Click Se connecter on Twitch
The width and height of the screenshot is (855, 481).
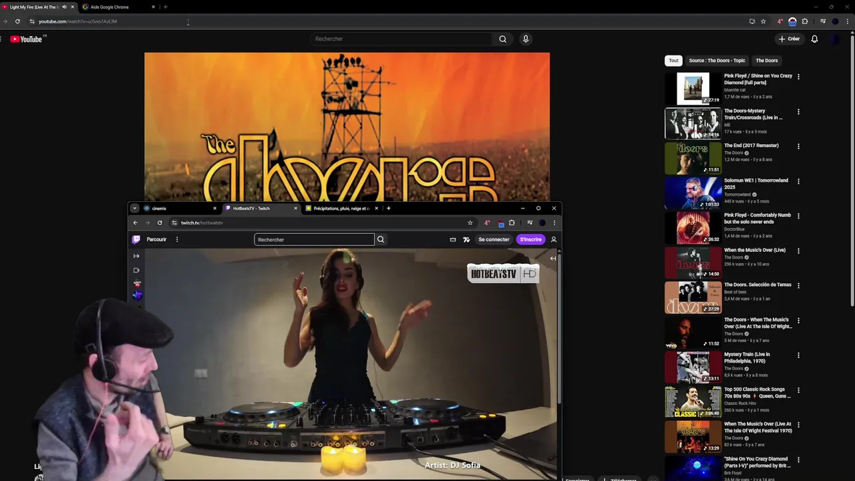click(494, 240)
